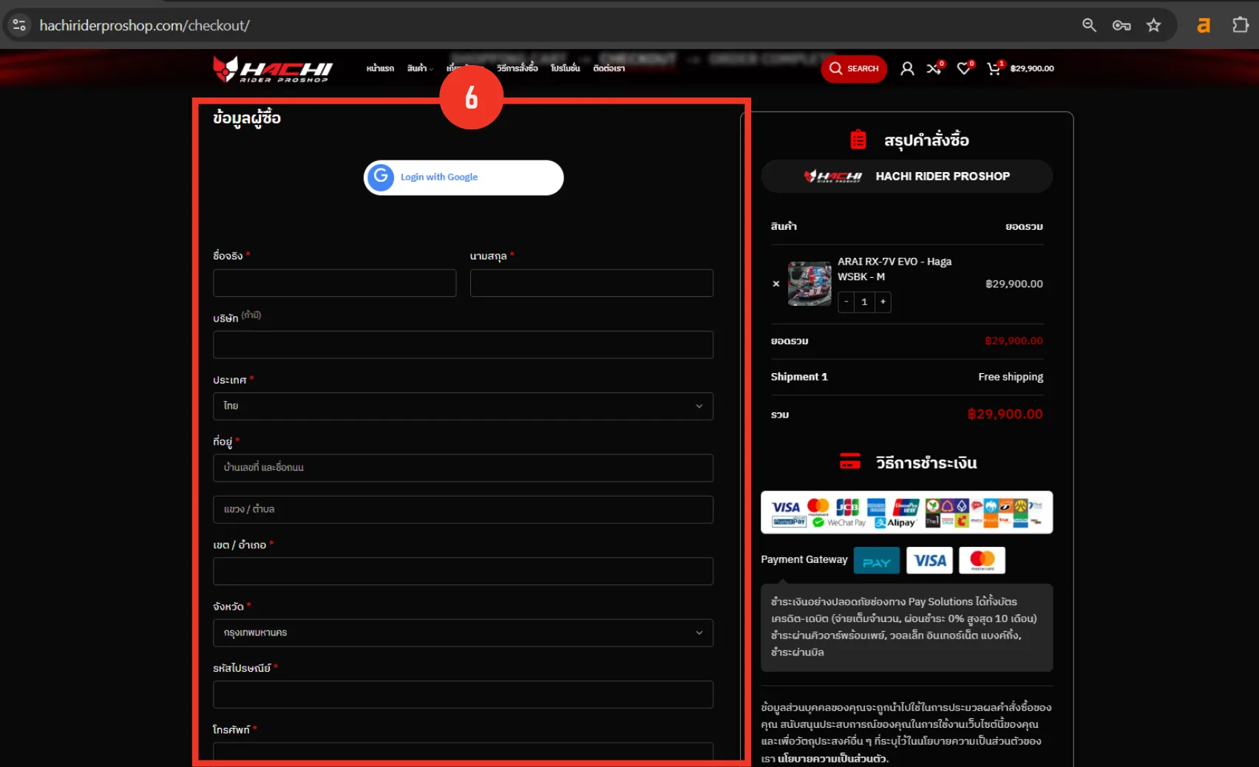Open the compare products icon
1259x767 pixels.
(934, 69)
